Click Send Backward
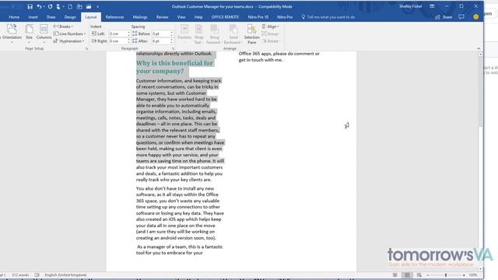498x280 pixels. [233, 33]
